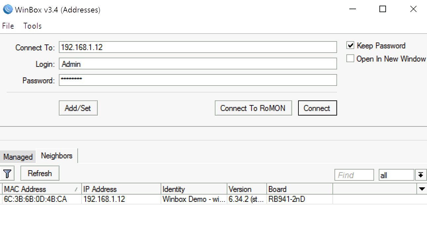
Task: Refresh the neighbors list
Action: [x=40, y=174]
